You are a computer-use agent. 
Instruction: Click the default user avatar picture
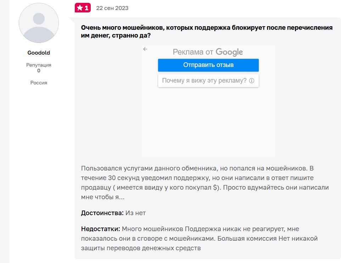(39, 23)
